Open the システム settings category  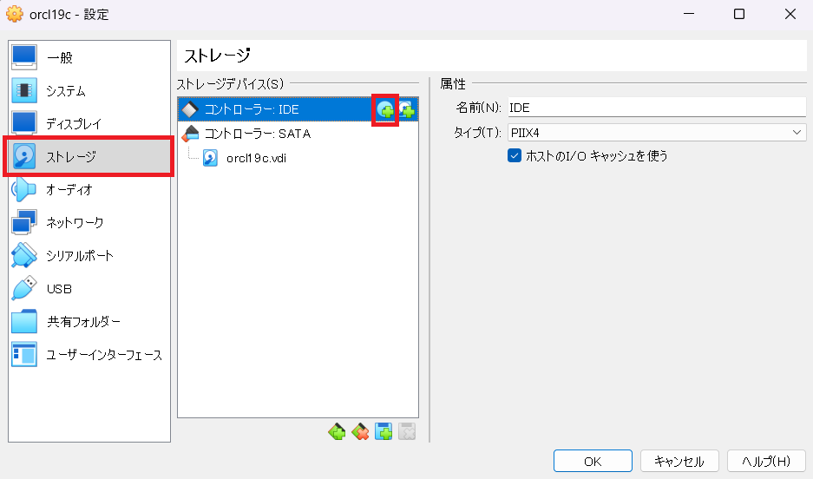(65, 91)
